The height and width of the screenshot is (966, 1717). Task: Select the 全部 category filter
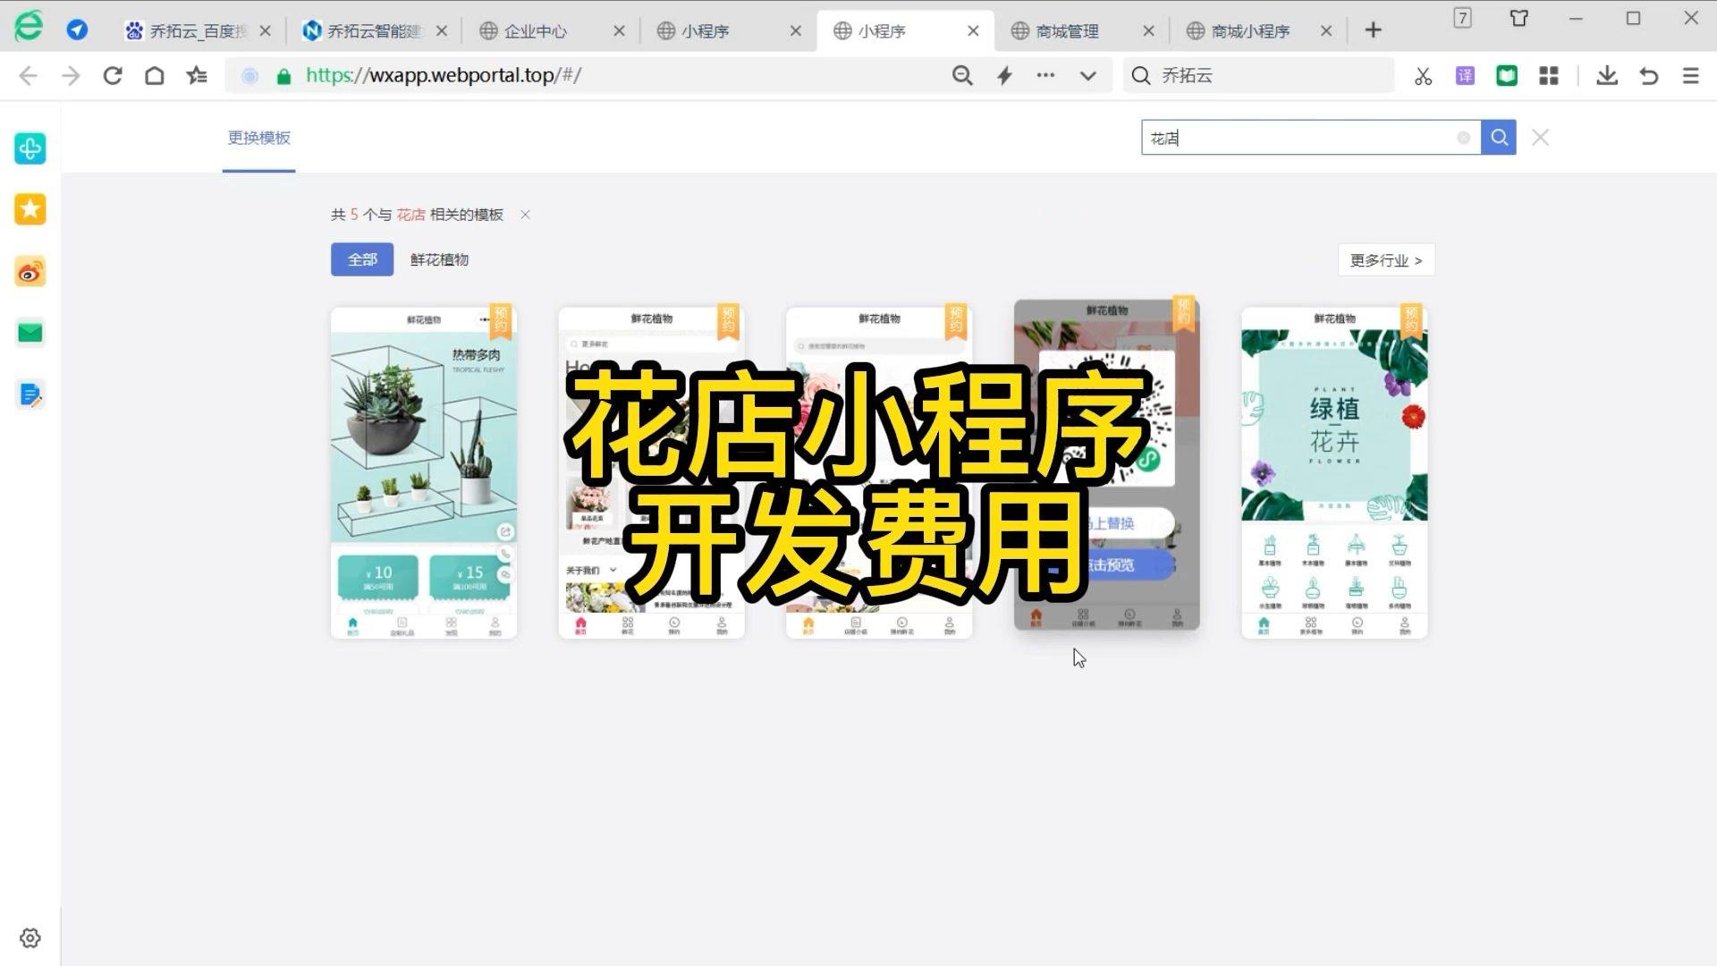point(362,259)
